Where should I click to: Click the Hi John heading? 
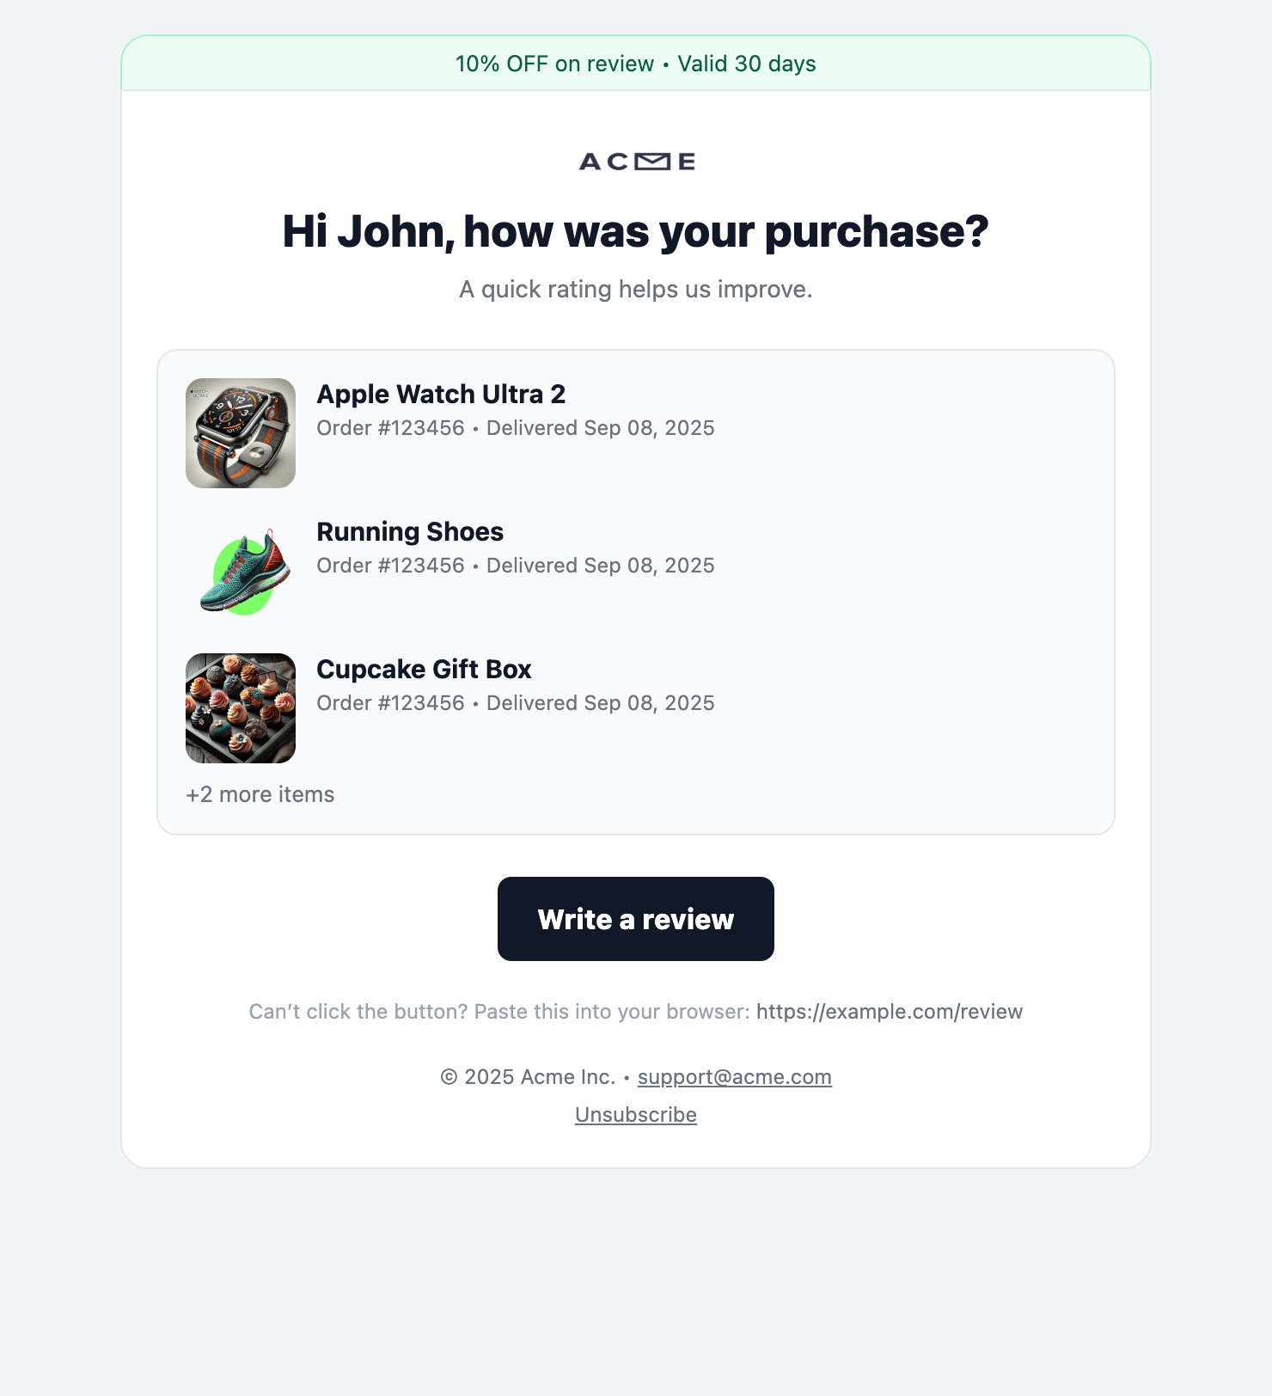coord(636,232)
